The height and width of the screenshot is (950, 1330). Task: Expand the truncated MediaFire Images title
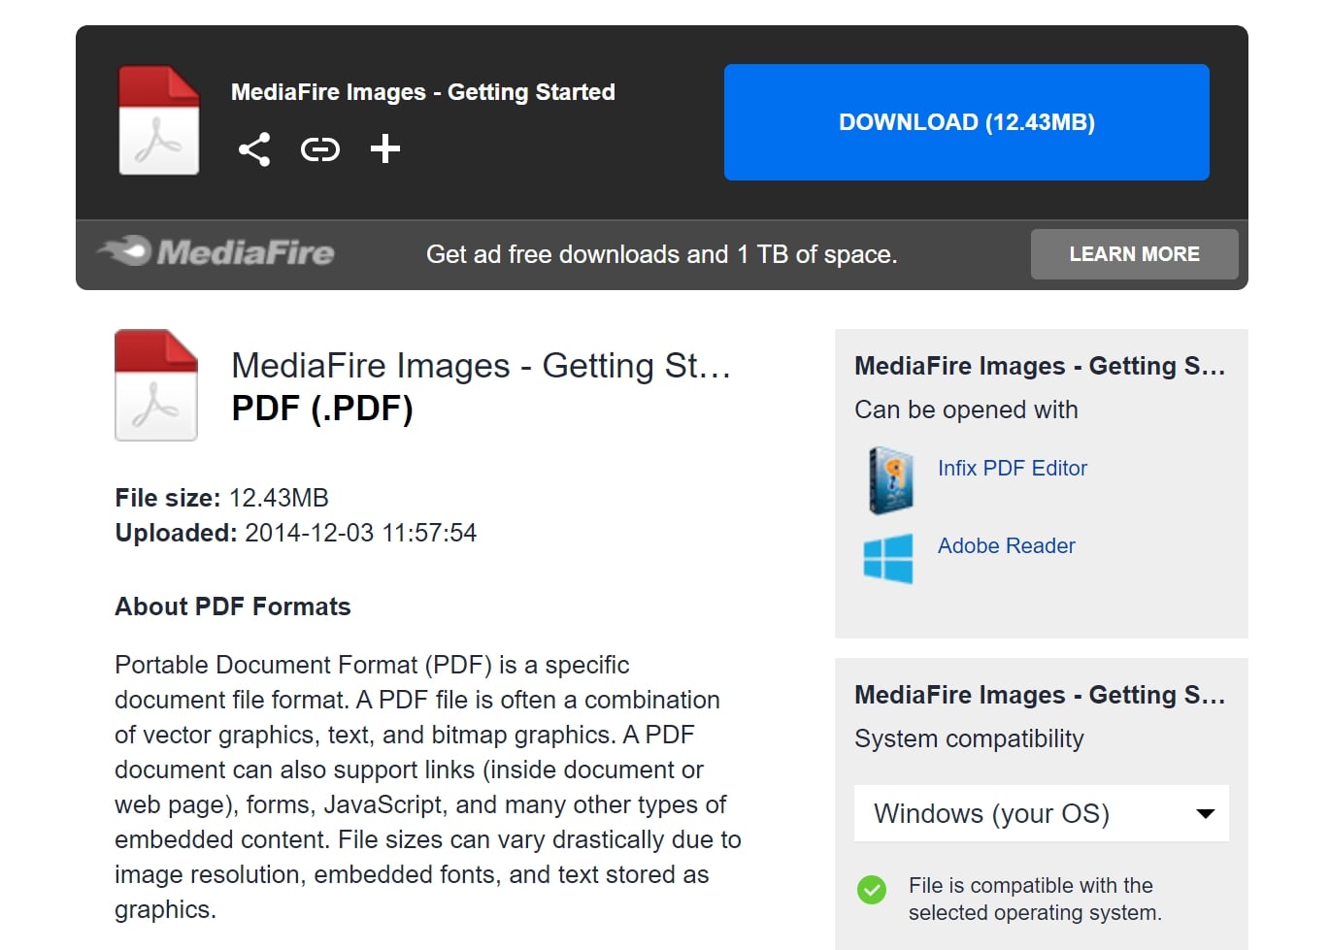pyautogui.click(x=481, y=366)
